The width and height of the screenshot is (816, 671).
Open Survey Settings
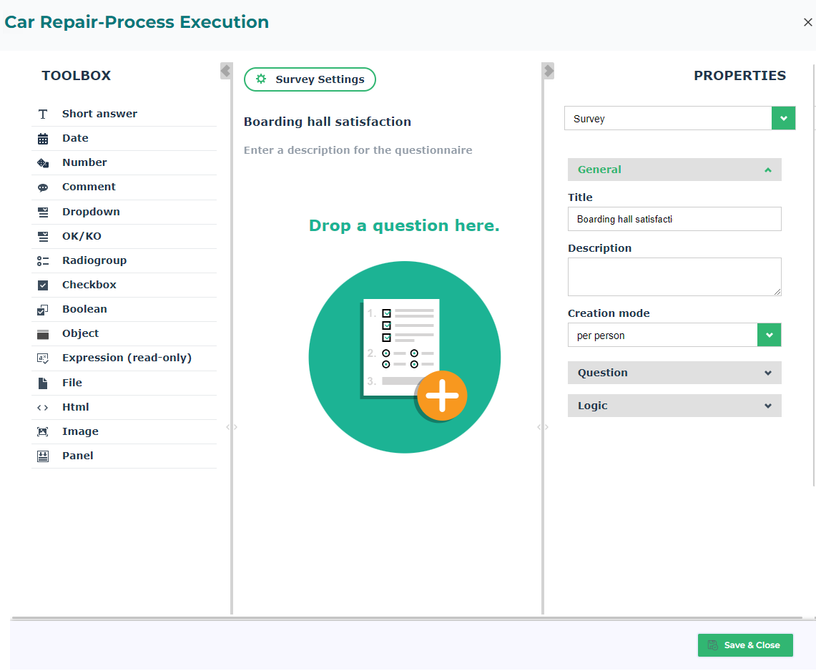[x=310, y=79]
